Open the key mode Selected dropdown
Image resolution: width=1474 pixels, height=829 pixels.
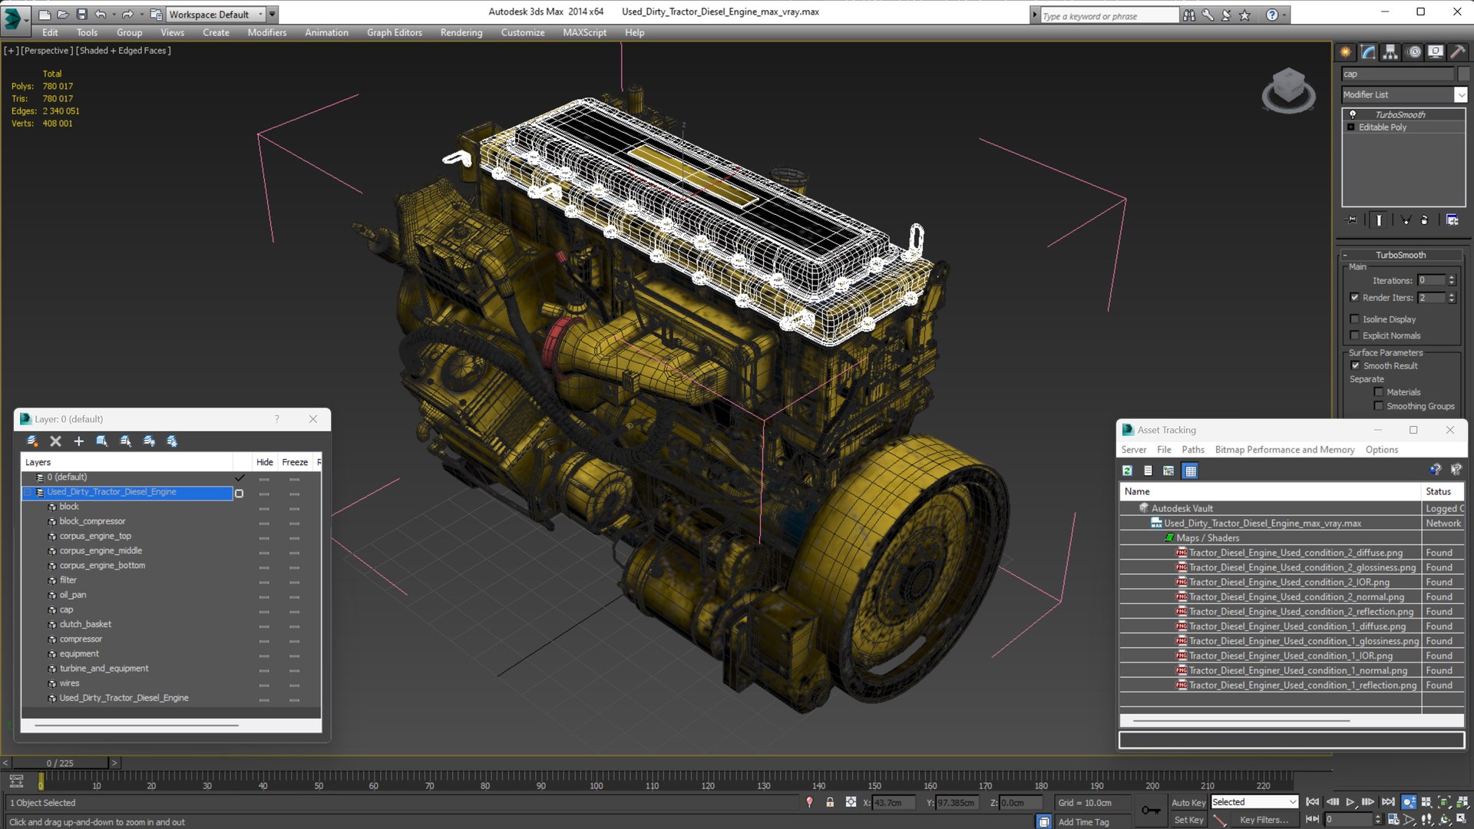1293,802
